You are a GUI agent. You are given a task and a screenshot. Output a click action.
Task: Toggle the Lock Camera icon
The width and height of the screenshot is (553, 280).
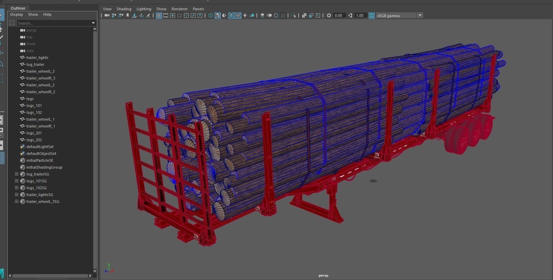(114, 15)
